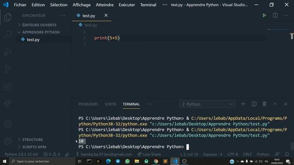Open the Explorer view in activity bar
Screen dimensions: 294x165
click(7, 17)
